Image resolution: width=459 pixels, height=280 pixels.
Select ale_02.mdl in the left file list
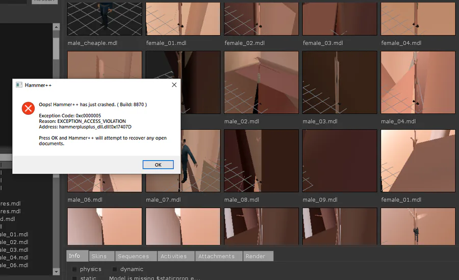tap(14, 242)
